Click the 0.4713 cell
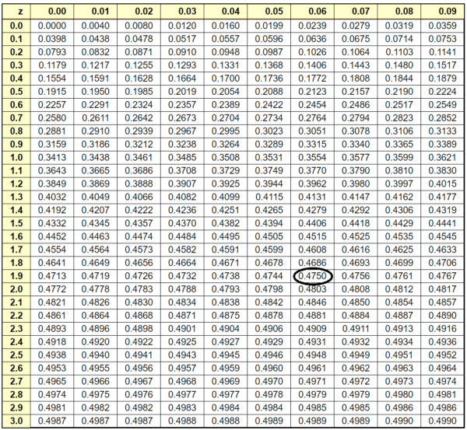The width and height of the screenshot is (467, 430). [52, 276]
